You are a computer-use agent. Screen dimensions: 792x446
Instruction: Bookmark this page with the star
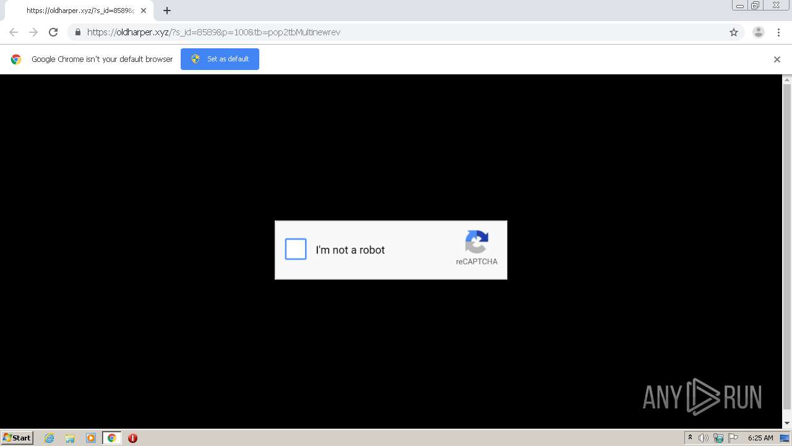(734, 32)
